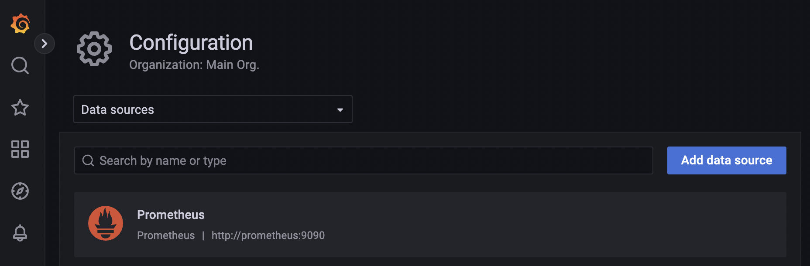Click the magnifier inside the search field
This screenshot has height=266, width=810.
point(89,160)
